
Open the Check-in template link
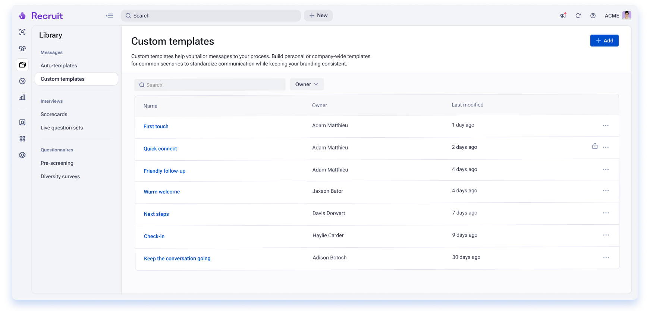tap(154, 236)
